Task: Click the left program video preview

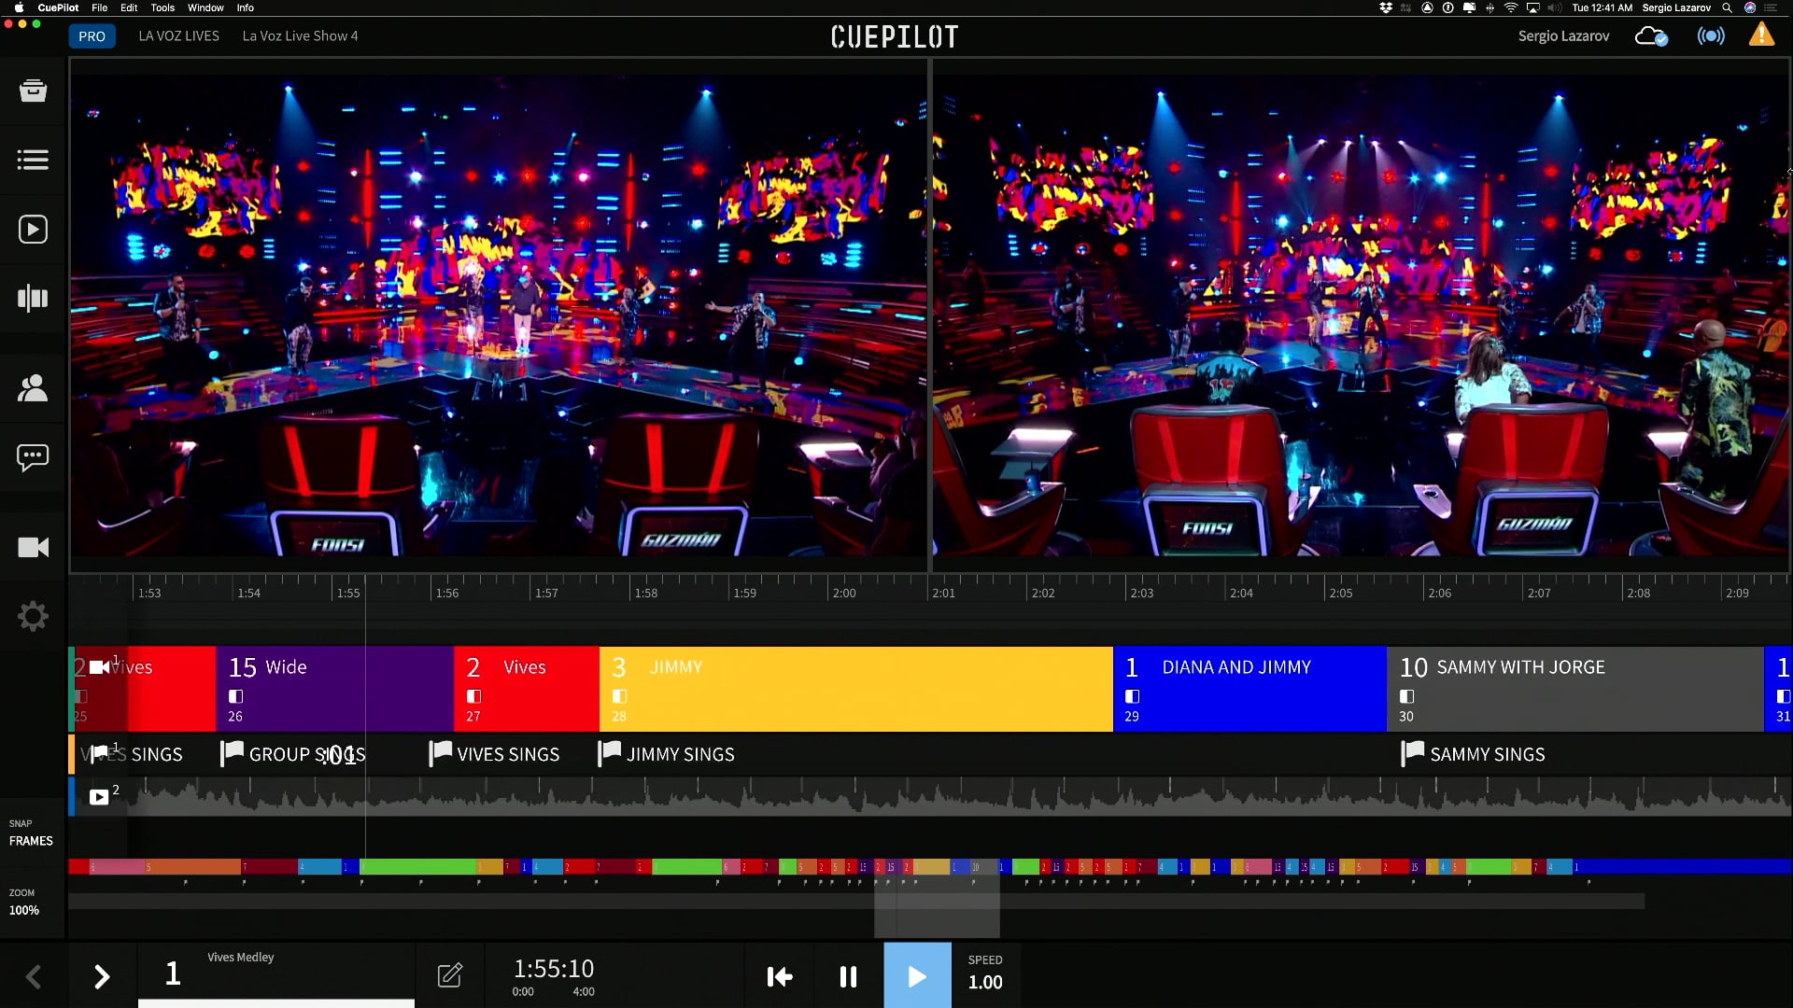Action: [x=499, y=315]
